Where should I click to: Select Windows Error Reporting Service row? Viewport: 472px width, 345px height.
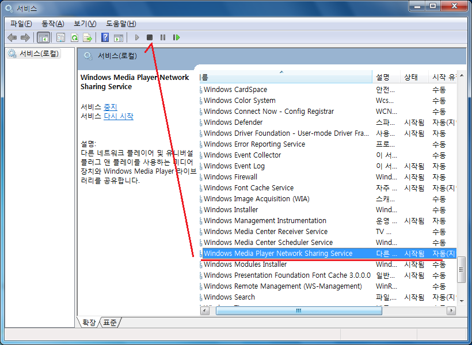point(328,144)
